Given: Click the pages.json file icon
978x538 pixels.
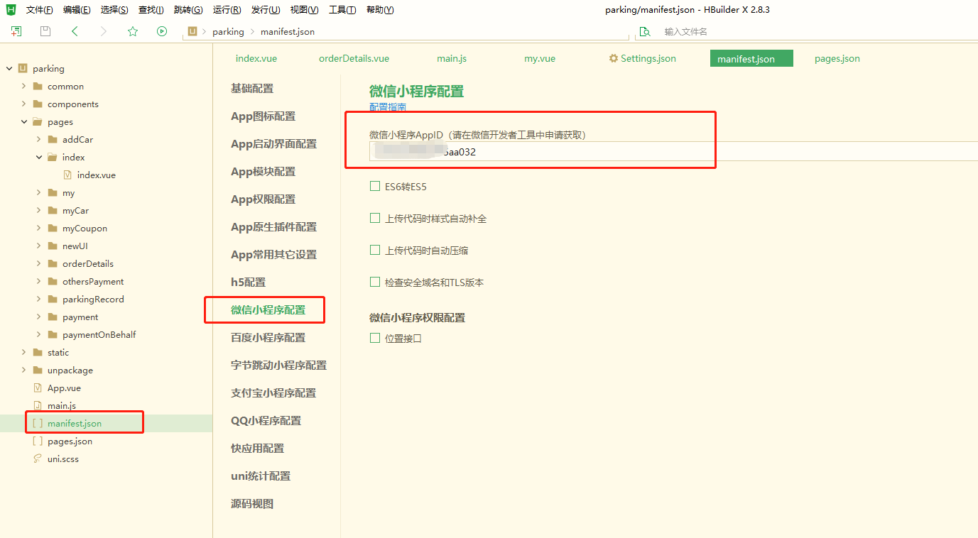Looking at the screenshot, I should tap(38, 441).
